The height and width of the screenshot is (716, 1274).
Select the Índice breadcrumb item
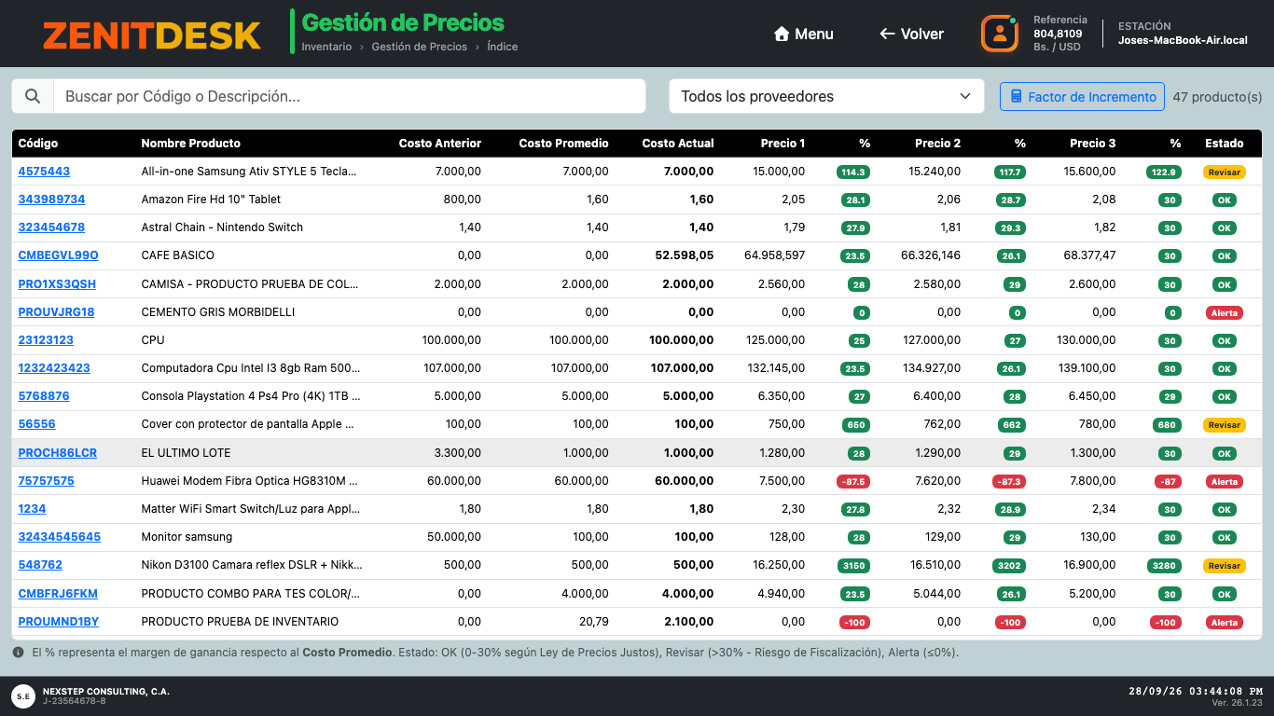click(x=503, y=47)
